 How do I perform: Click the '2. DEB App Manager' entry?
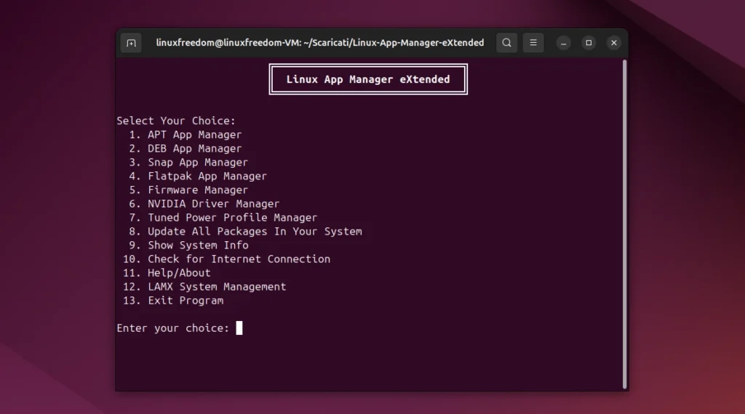tap(186, 148)
